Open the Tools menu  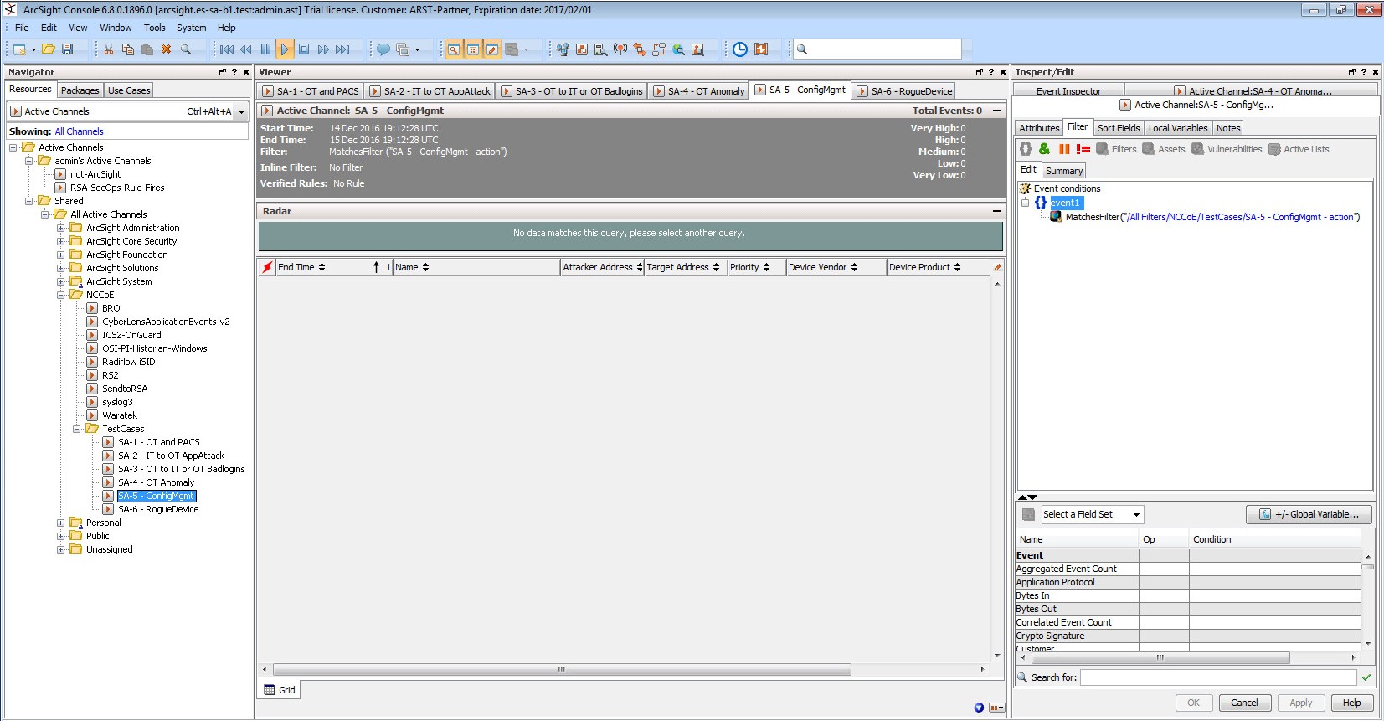[155, 28]
